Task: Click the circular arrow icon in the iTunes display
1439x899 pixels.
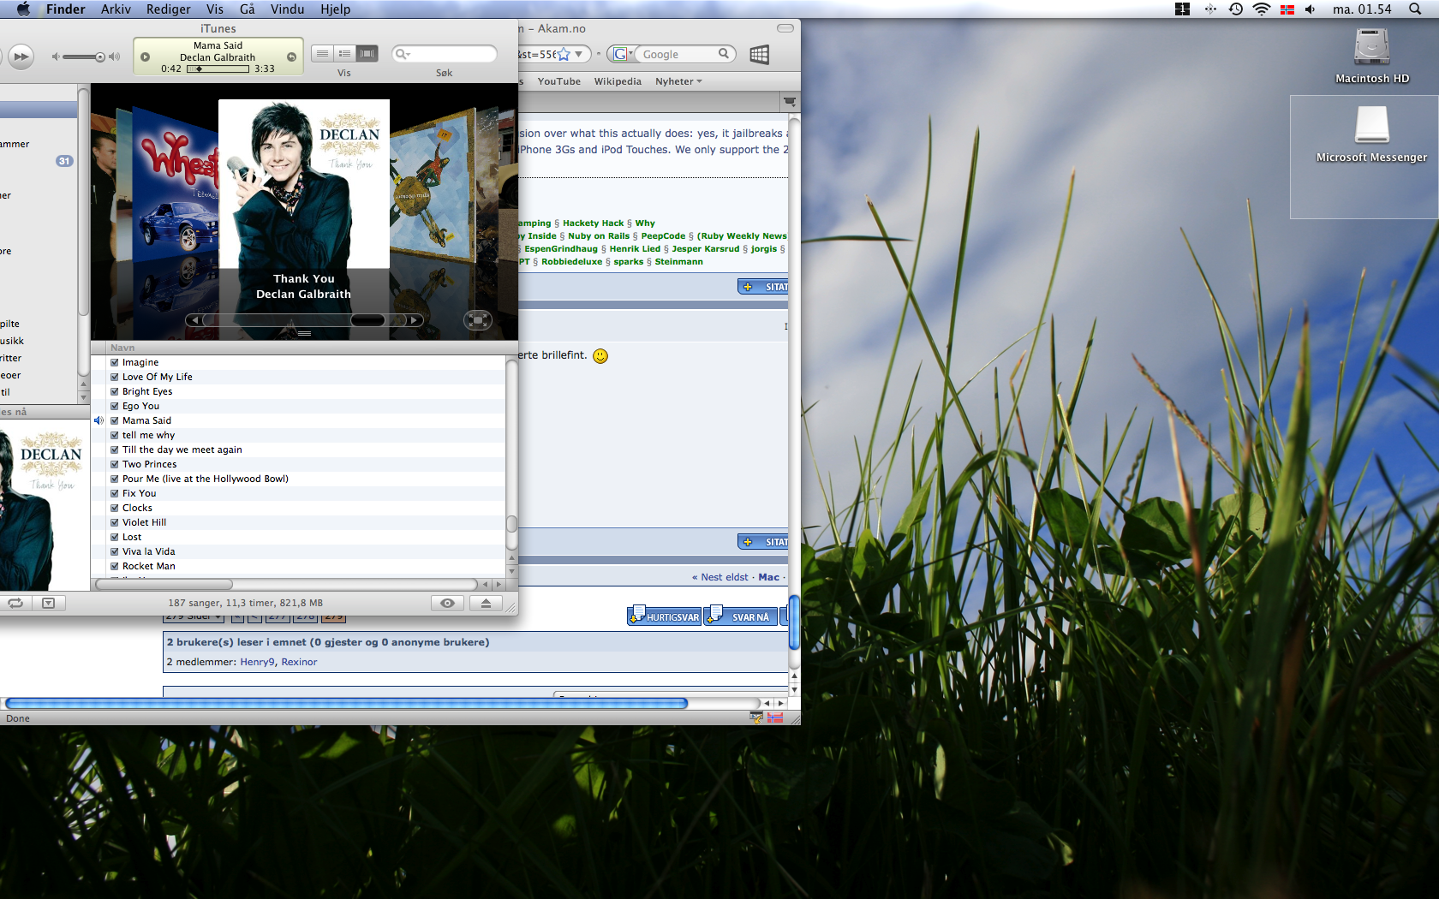Action: point(291,57)
